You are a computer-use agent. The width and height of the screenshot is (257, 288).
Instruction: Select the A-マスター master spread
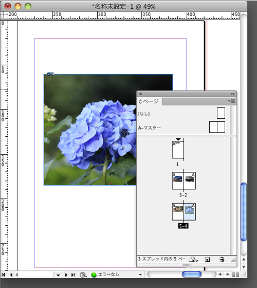(181, 128)
